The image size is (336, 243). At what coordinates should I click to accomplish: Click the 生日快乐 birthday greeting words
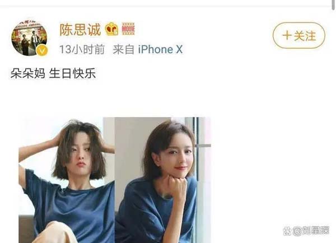coord(72,73)
